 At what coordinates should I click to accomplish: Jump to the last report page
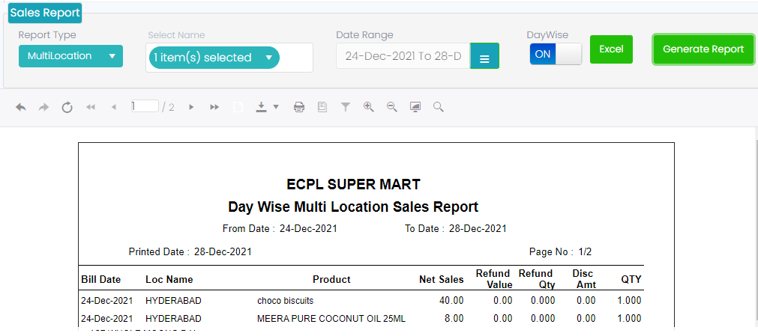[214, 108]
